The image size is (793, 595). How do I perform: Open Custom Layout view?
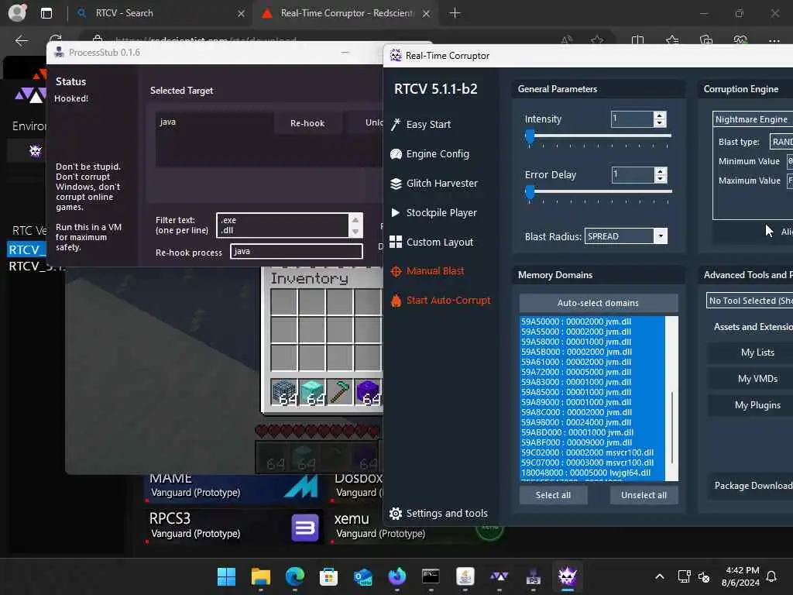coord(431,242)
